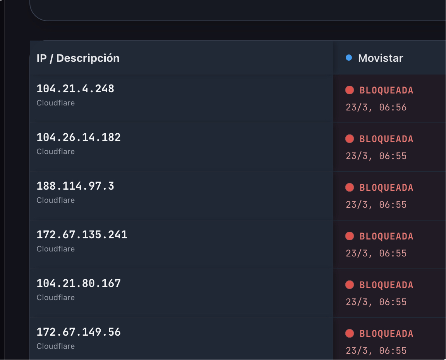Image resolution: width=446 pixels, height=360 pixels.
Task: Click red status dot for 104.21.80.167
Action: pos(350,285)
